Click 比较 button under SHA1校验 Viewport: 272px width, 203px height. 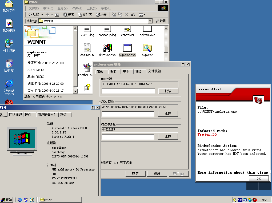click(168, 114)
